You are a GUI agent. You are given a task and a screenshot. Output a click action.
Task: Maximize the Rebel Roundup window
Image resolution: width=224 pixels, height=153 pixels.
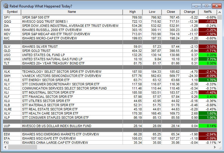(206, 6)
